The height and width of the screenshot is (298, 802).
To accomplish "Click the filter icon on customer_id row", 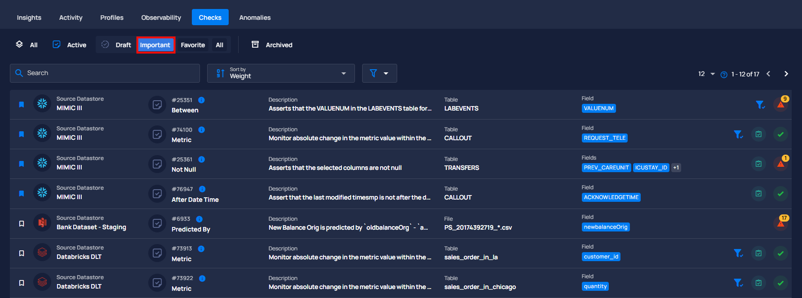I will coord(738,253).
